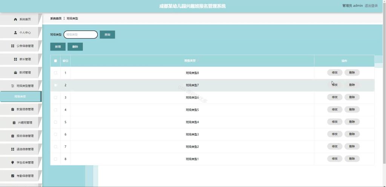Check the checkbox for row 班级类型6

point(55,97)
